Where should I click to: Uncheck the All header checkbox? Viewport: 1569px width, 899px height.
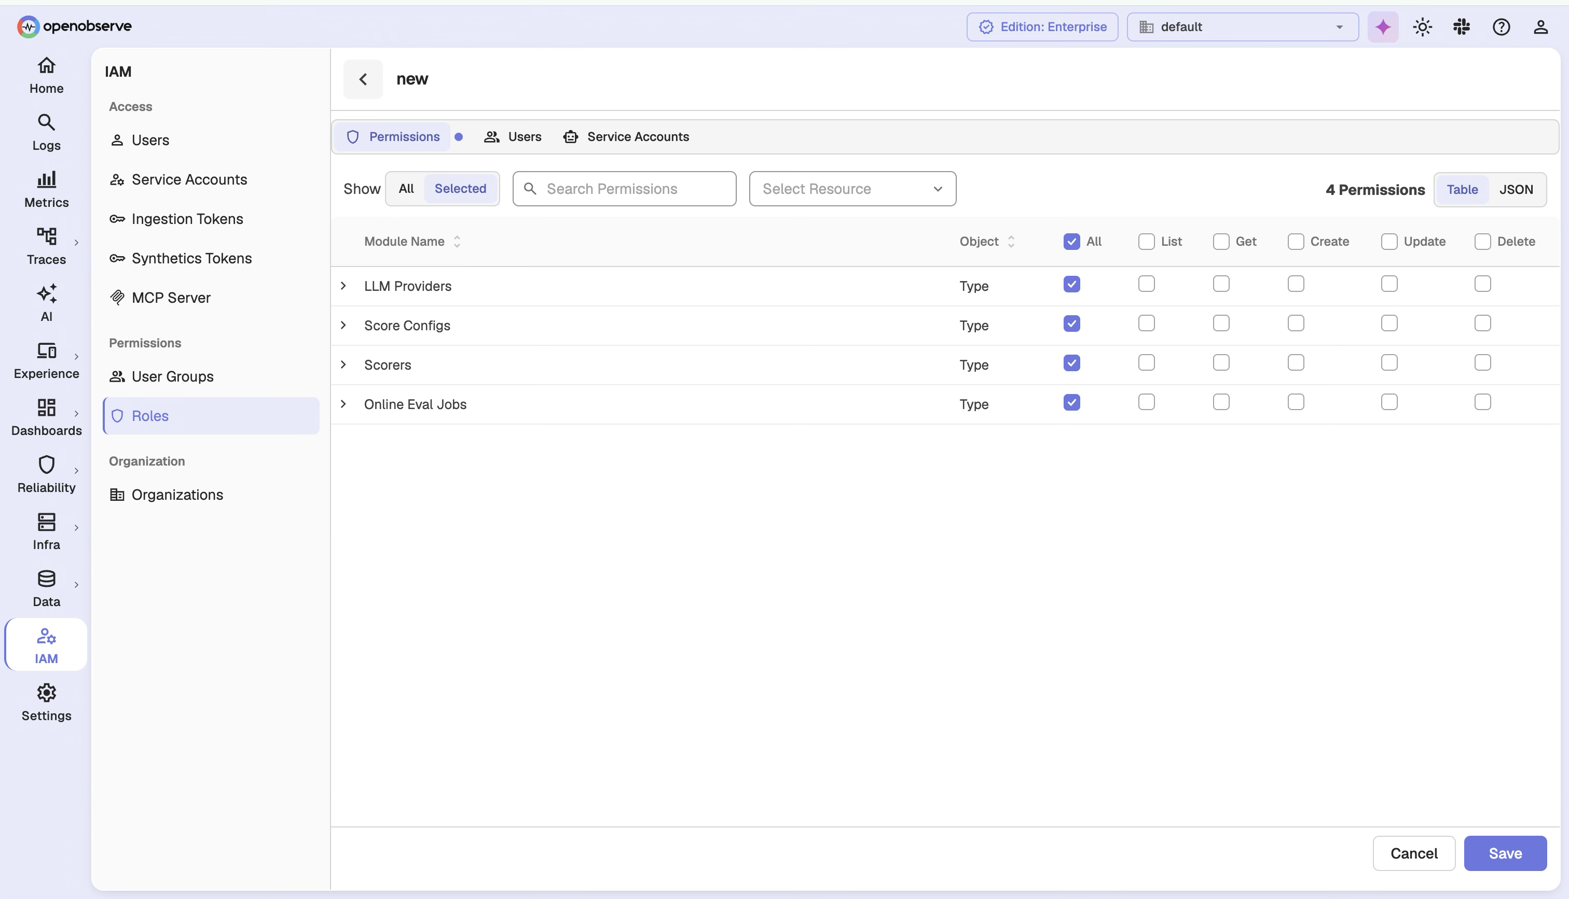(1072, 242)
